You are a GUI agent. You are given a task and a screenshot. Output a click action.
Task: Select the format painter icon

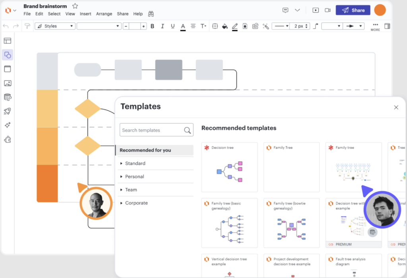tap(27, 26)
